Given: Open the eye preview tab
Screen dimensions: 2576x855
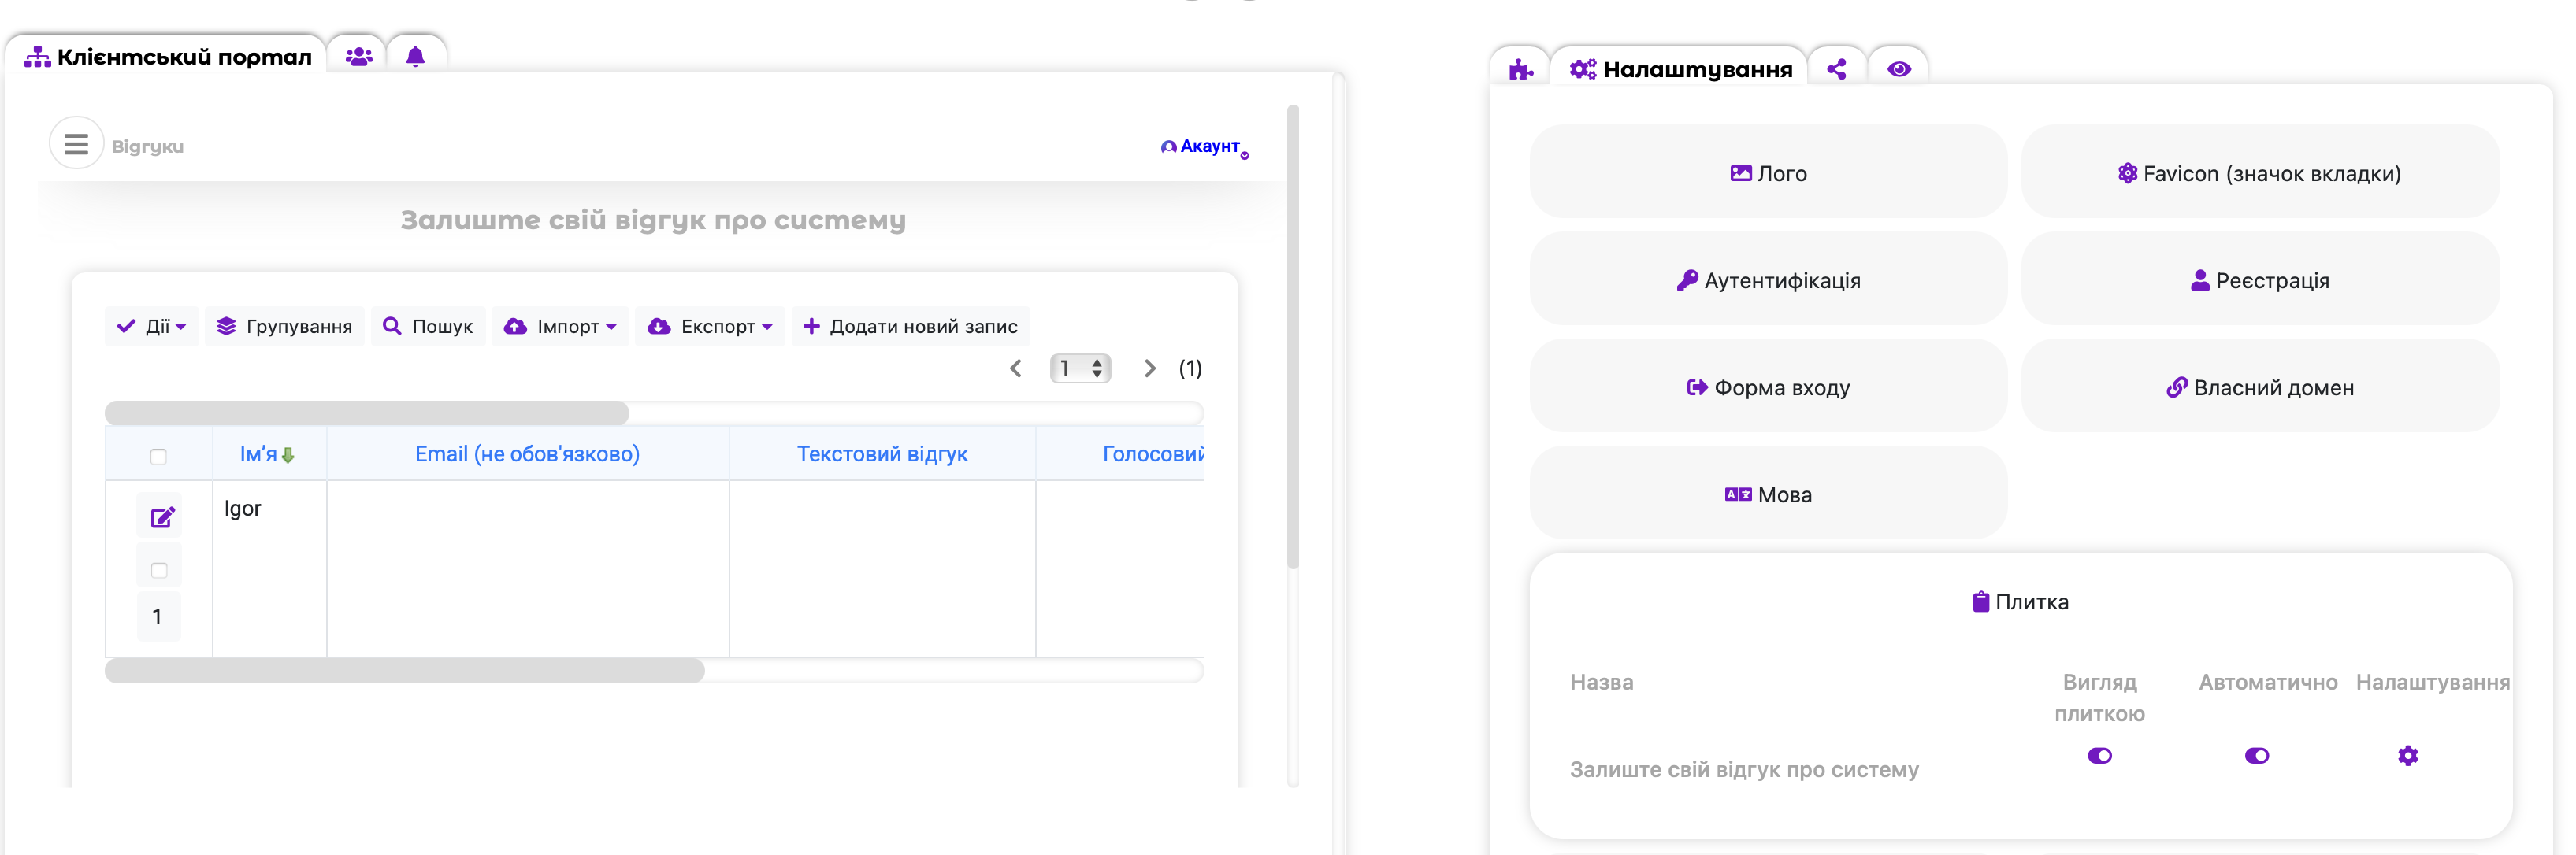Looking at the screenshot, I should pyautogui.click(x=1899, y=69).
